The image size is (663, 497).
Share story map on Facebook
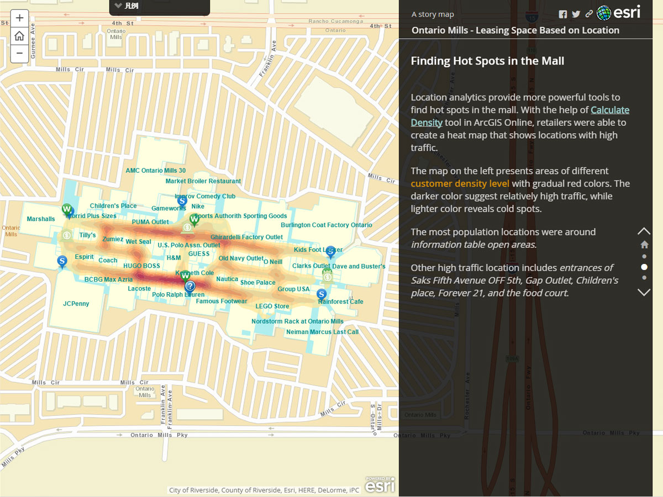click(x=562, y=14)
